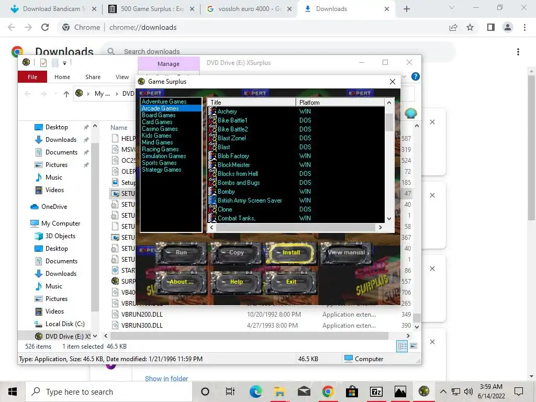Click Windows Start button
The image size is (536, 402).
coord(13,392)
